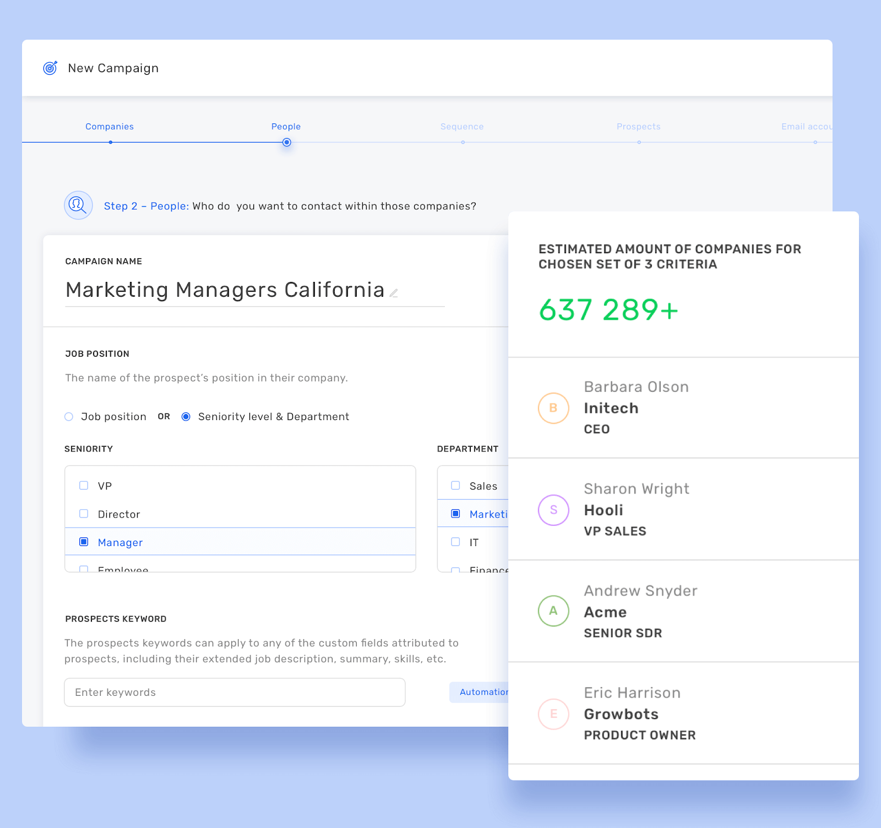Choose Seniority level & Department radio
Viewport: 881px width, 828px height.
(x=186, y=417)
